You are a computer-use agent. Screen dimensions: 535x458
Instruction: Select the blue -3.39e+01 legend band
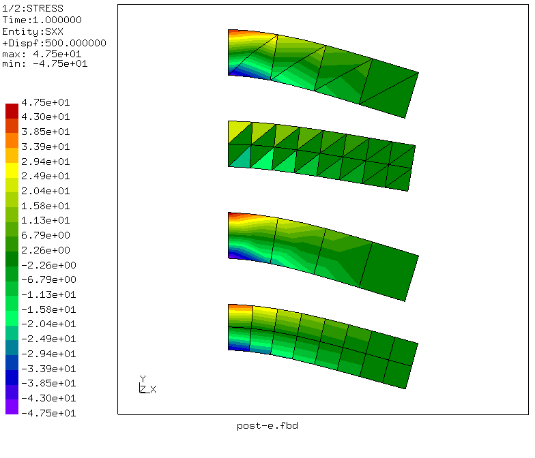(12, 363)
